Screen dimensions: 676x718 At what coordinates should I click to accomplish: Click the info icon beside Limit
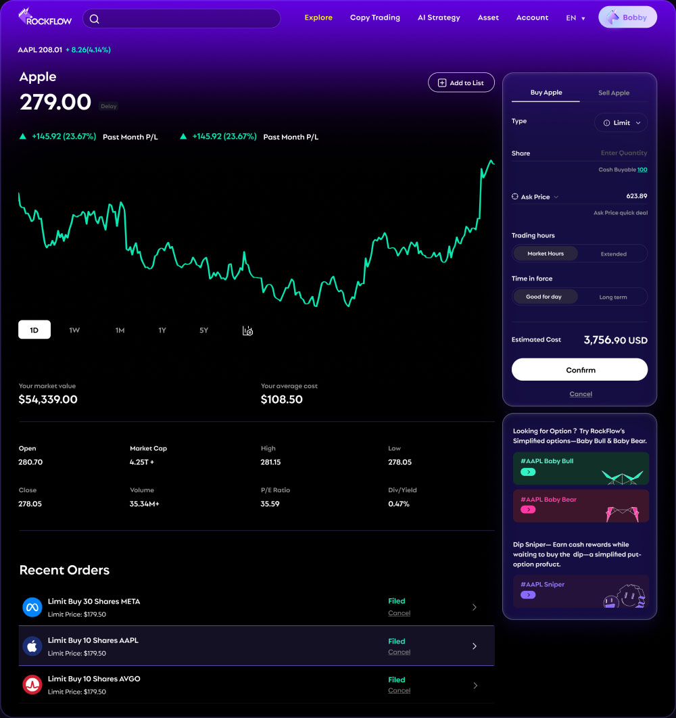coord(606,123)
